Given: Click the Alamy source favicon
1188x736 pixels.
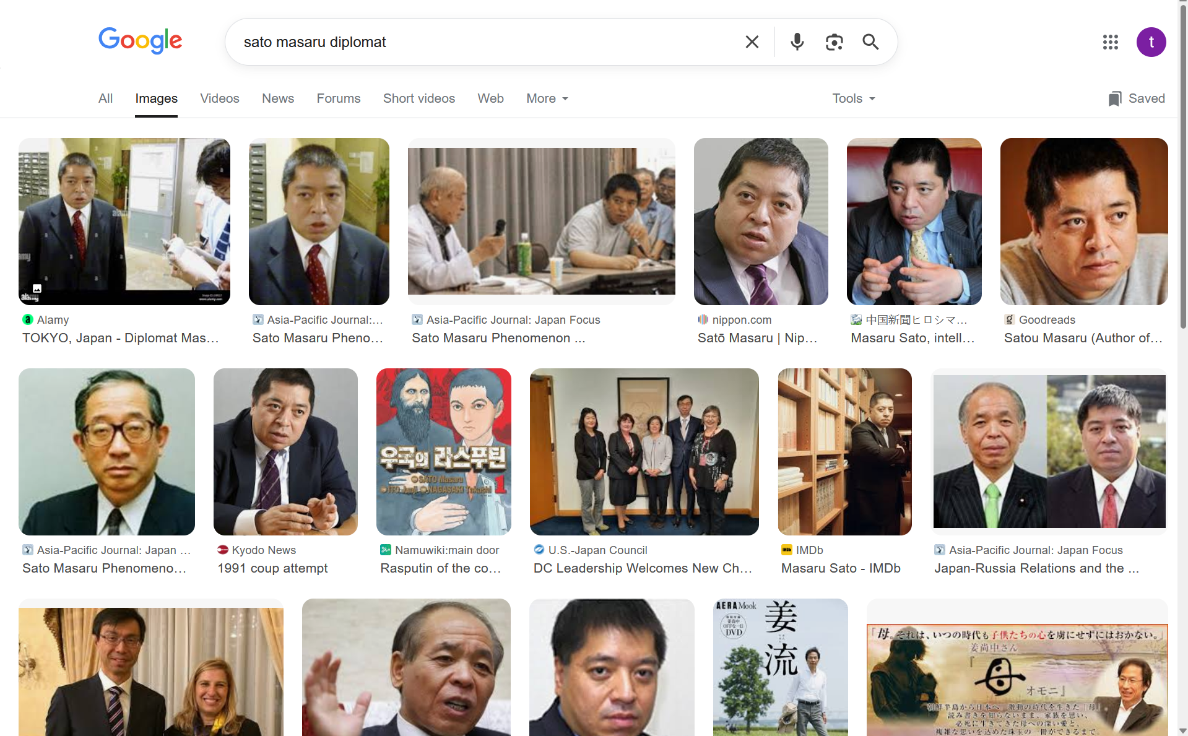Looking at the screenshot, I should click(x=28, y=320).
